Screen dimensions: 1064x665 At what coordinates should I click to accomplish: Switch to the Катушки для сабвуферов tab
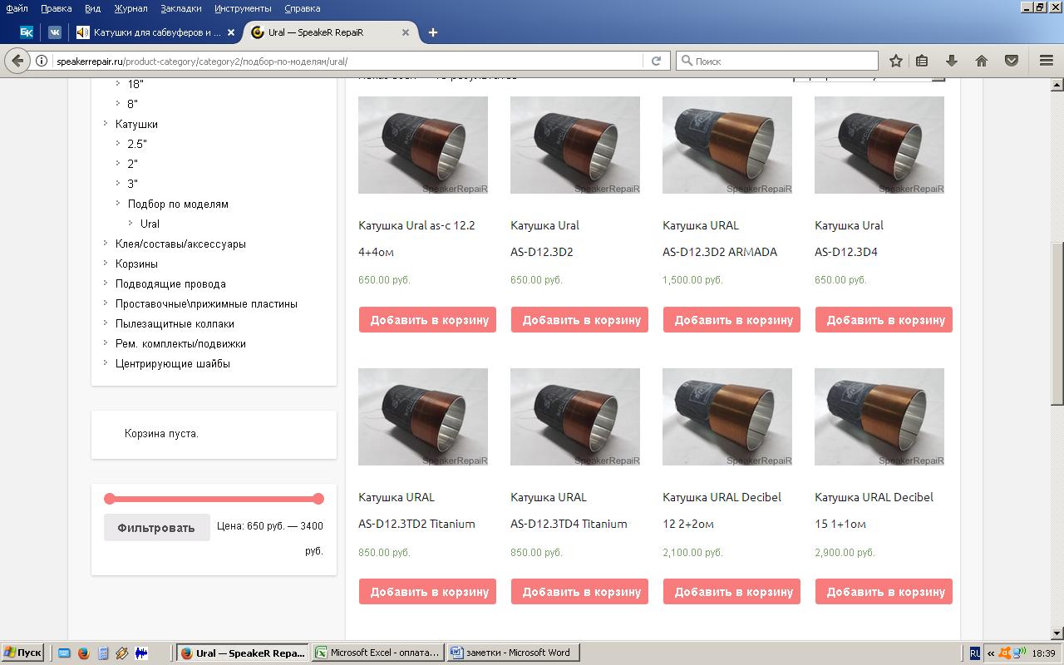pos(156,32)
